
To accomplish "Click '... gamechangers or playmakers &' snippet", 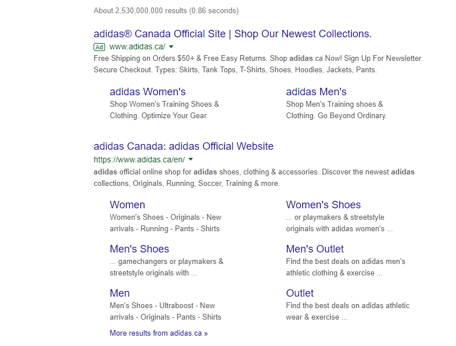I will click(x=167, y=262).
